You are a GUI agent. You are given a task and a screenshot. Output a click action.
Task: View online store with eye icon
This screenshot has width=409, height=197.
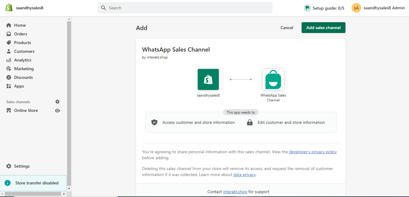point(57,111)
